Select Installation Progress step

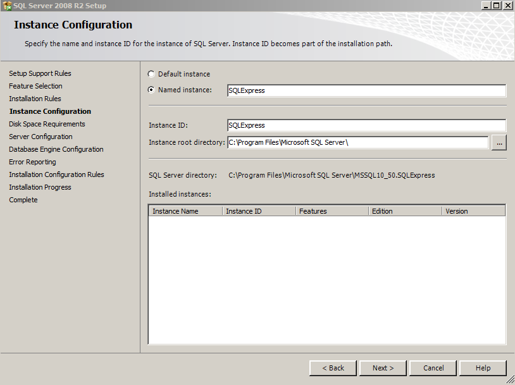pos(40,187)
